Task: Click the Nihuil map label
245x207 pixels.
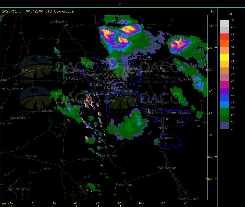Action: click(64, 124)
